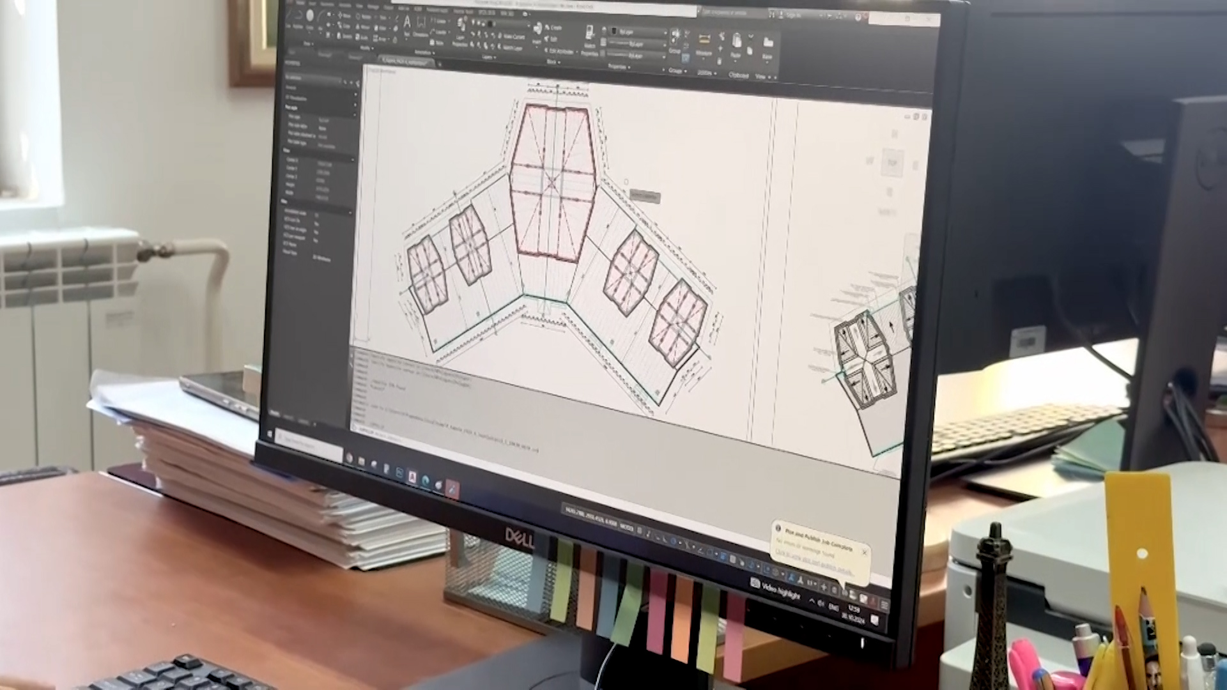
Task: Click the Group objects icon
Action: click(x=675, y=36)
